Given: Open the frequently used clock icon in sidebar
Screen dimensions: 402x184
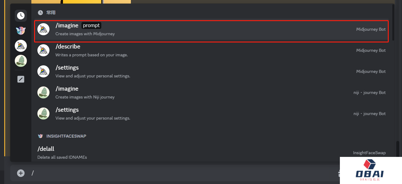Looking at the screenshot, I should click(x=21, y=16).
